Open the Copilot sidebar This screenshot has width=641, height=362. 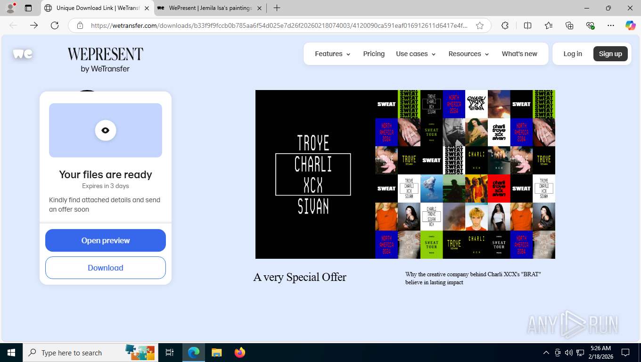pyautogui.click(x=631, y=25)
